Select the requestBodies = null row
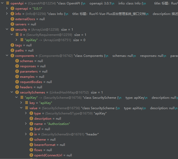This screenshot has height=159, width=178. click(x=89, y=82)
